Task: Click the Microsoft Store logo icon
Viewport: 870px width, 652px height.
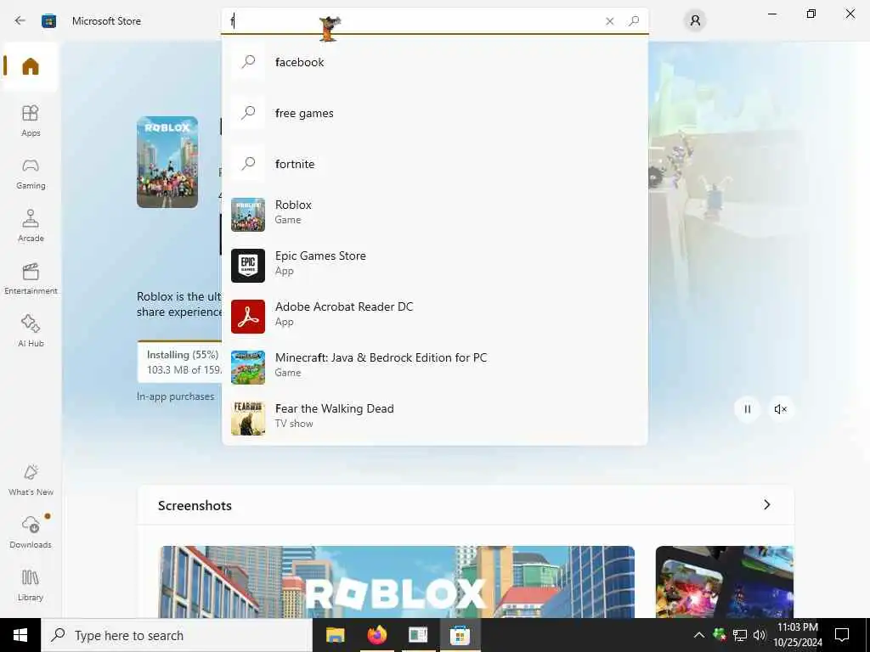Action: pyautogui.click(x=48, y=21)
